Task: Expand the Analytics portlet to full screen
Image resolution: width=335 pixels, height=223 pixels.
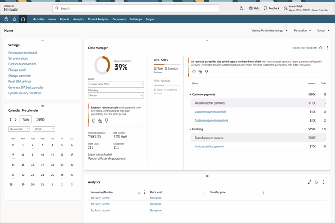Action: click(309, 182)
